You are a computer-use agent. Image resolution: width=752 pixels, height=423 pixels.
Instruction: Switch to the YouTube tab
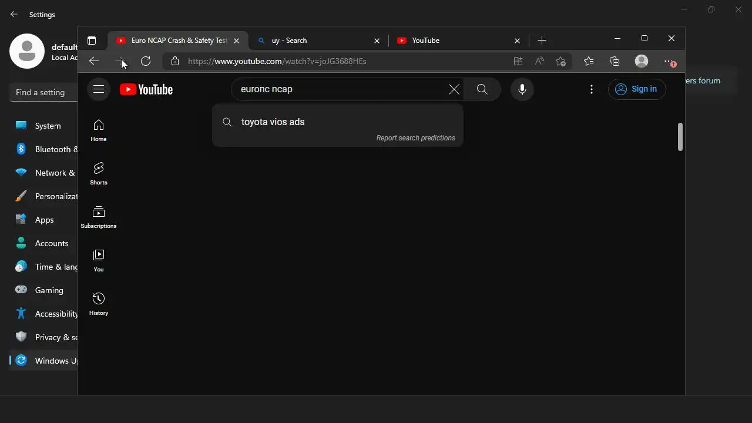point(458,41)
